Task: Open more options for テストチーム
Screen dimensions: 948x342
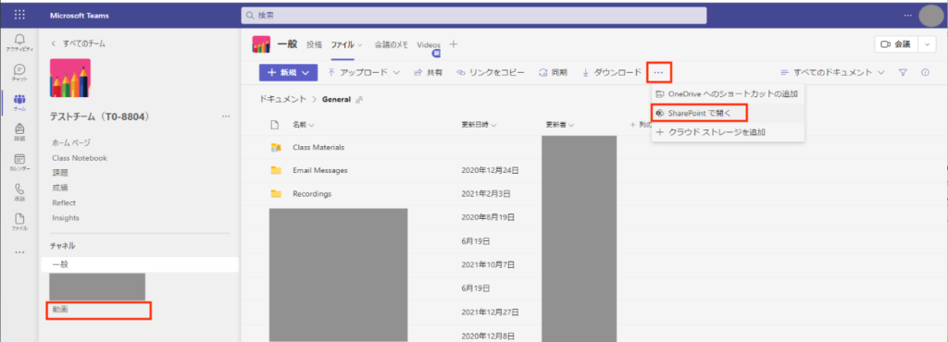Action: [x=226, y=116]
